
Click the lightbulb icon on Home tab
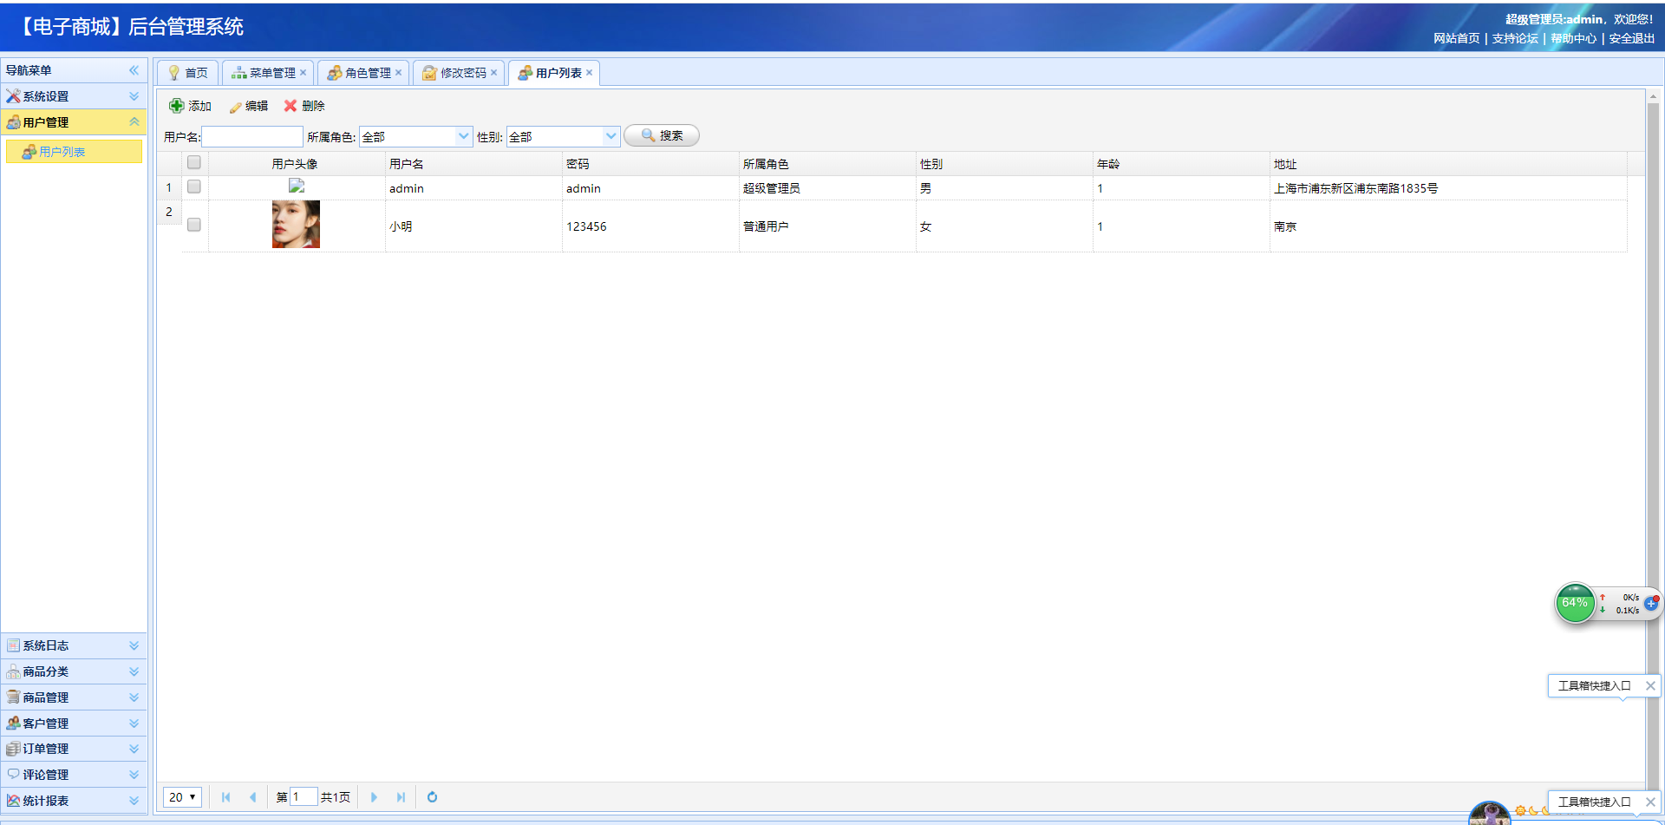click(174, 73)
